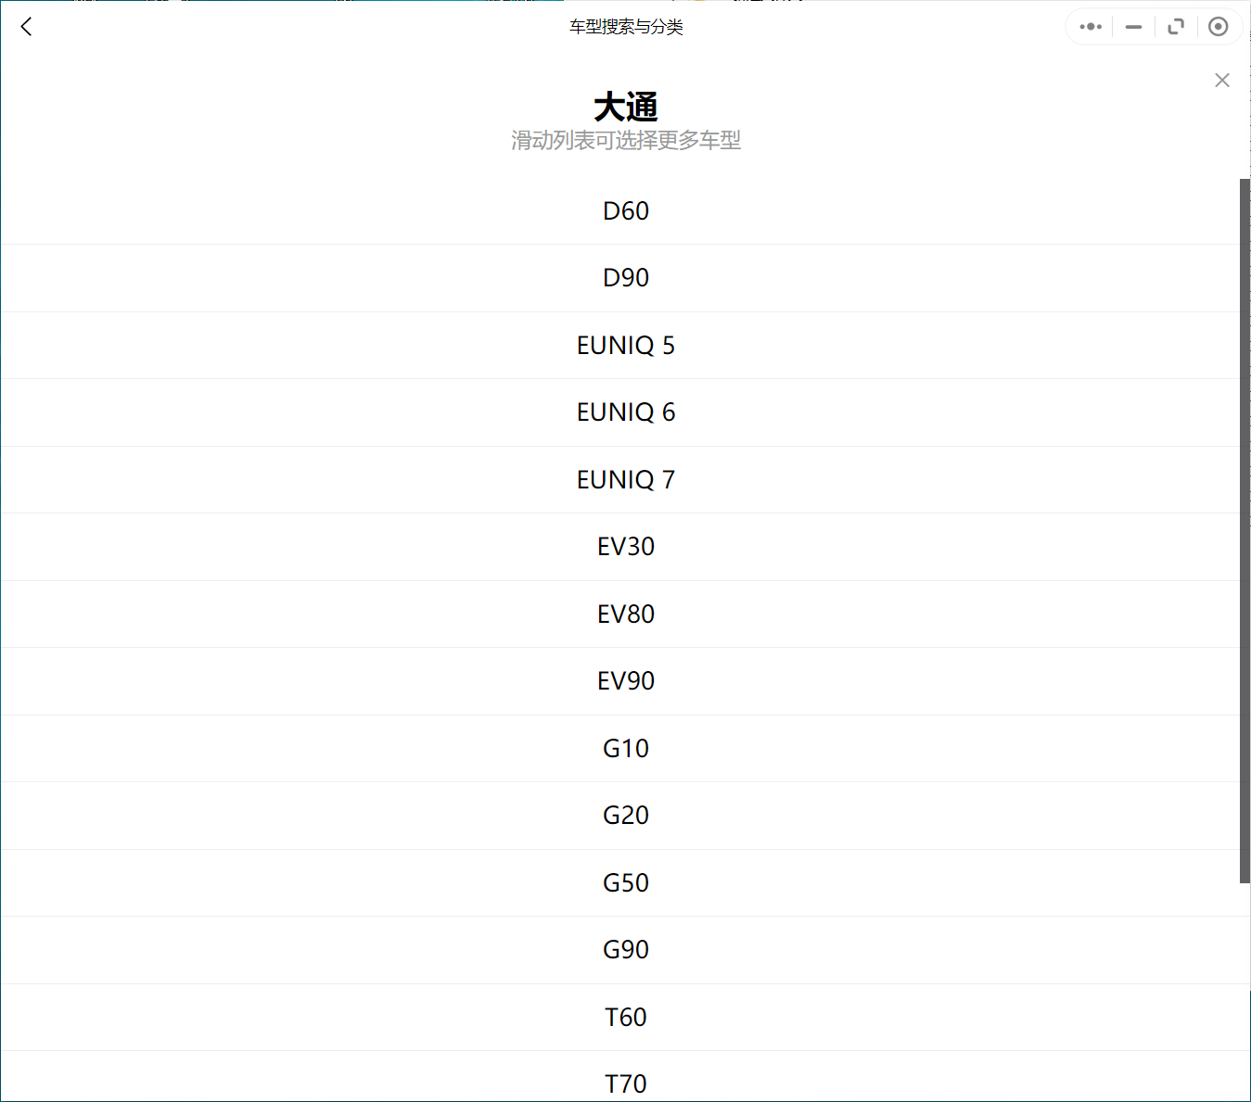Choose EUNIQ 6 from the list
The image size is (1251, 1102).
point(626,412)
